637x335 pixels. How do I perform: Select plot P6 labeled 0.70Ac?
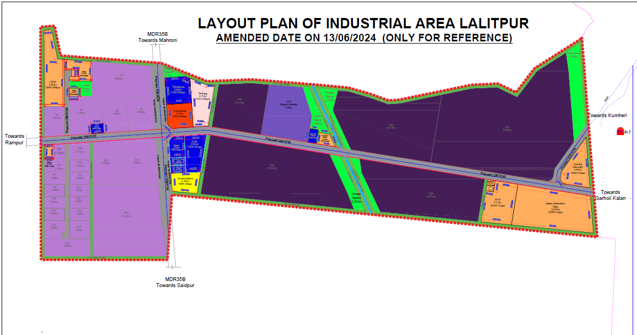[59, 151]
